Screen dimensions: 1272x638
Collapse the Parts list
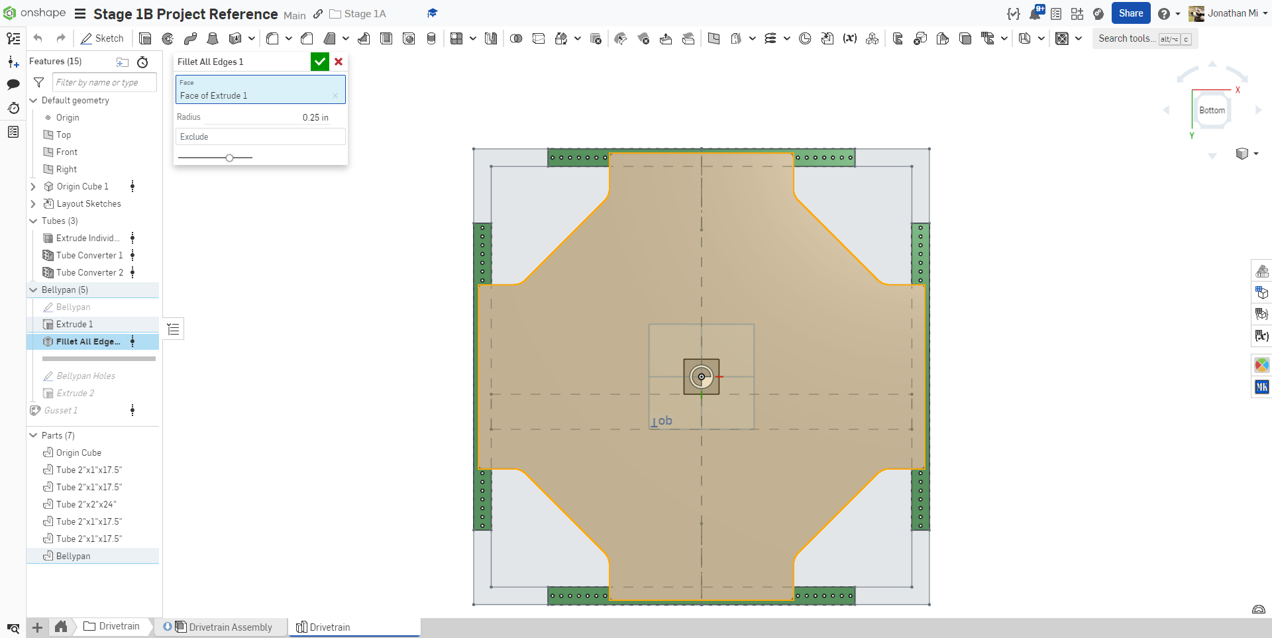point(33,435)
